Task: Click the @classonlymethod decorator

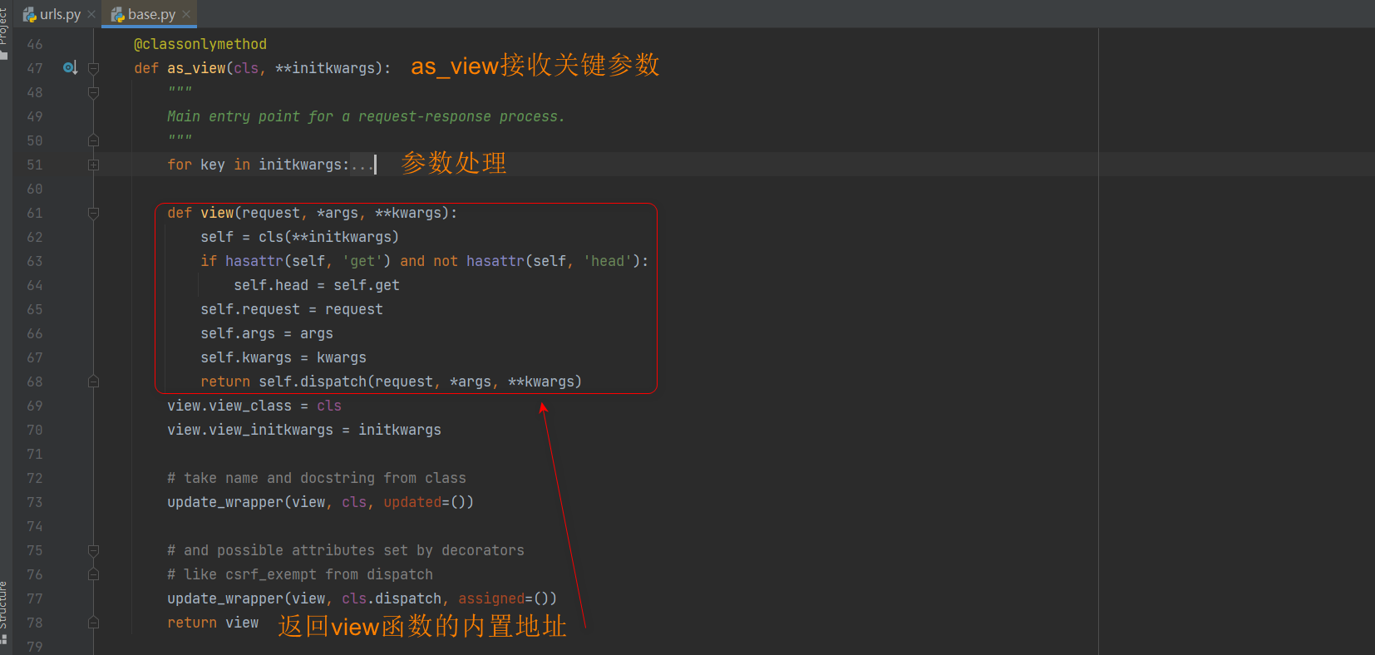Action: [x=200, y=44]
